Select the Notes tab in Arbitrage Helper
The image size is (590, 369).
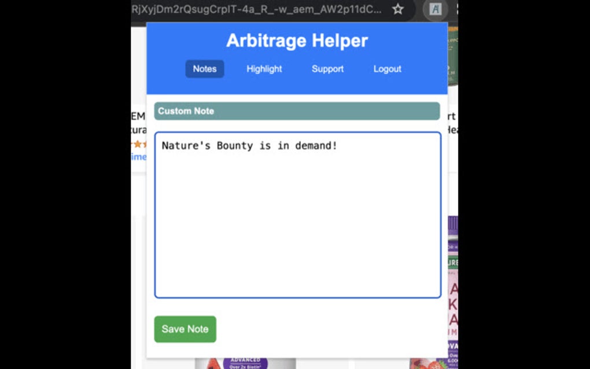[204, 69]
